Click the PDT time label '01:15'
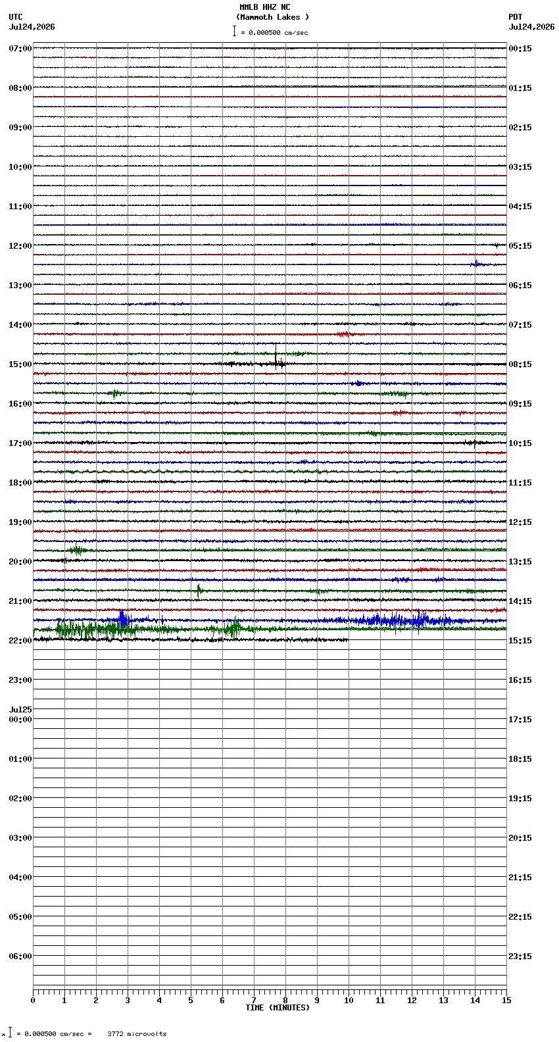 pyautogui.click(x=520, y=88)
